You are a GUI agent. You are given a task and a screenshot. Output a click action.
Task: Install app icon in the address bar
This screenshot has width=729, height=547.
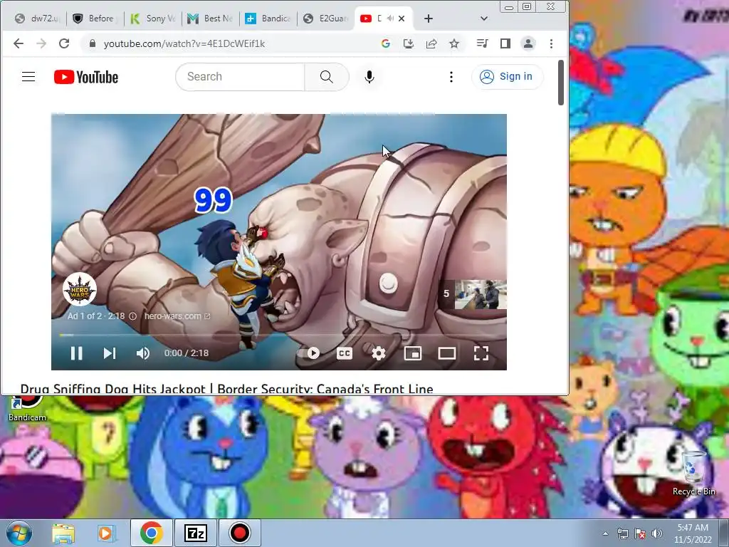[x=408, y=43]
